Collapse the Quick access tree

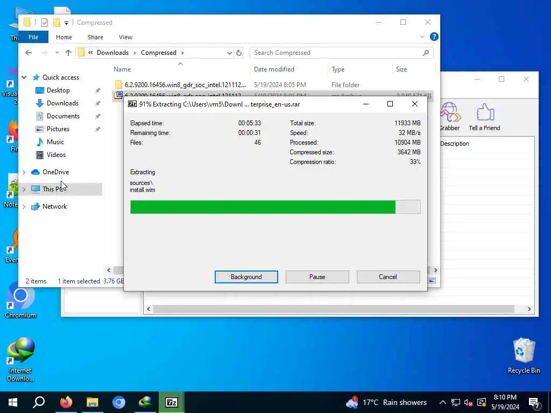click(24, 77)
